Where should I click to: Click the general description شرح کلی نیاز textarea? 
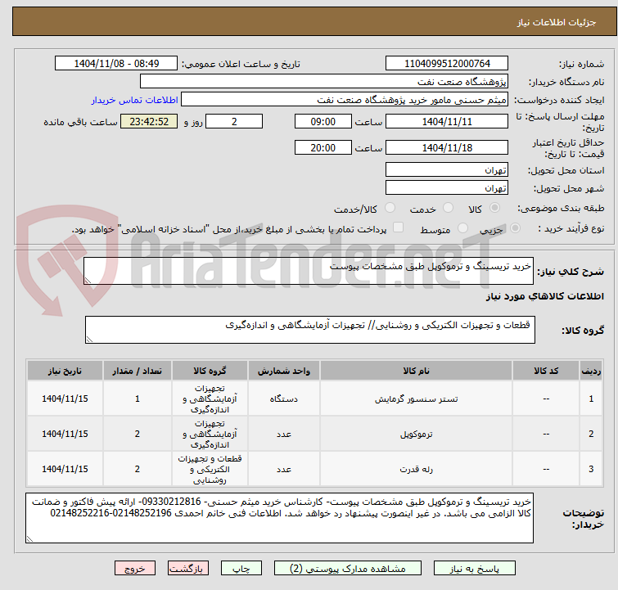(x=309, y=271)
